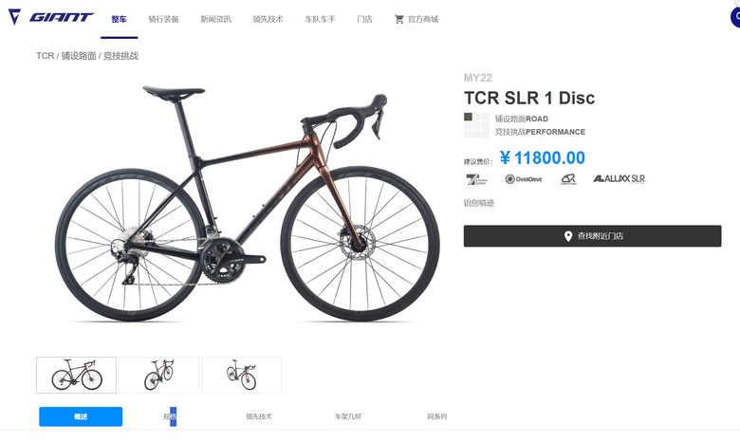The image size is (740, 441).
Task: Open the 领先技术 menu in the header
Action: pyautogui.click(x=268, y=19)
